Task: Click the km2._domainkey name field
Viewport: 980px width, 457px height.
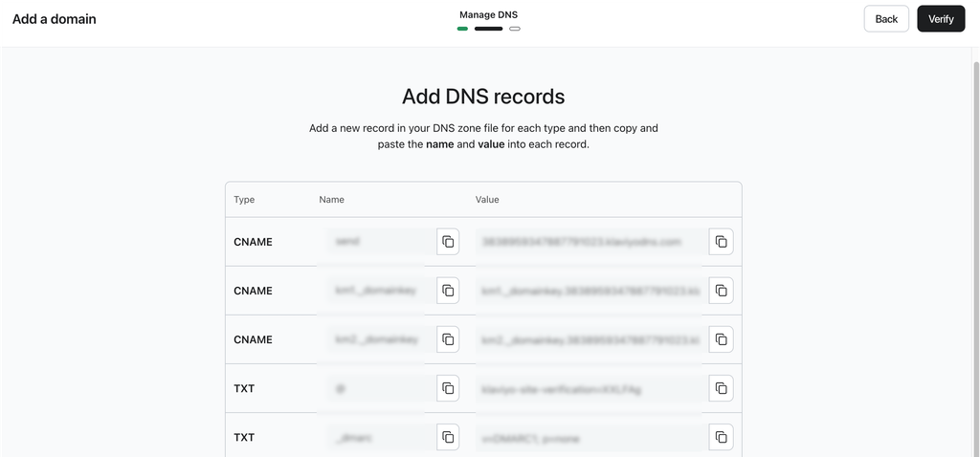Action: click(x=381, y=339)
